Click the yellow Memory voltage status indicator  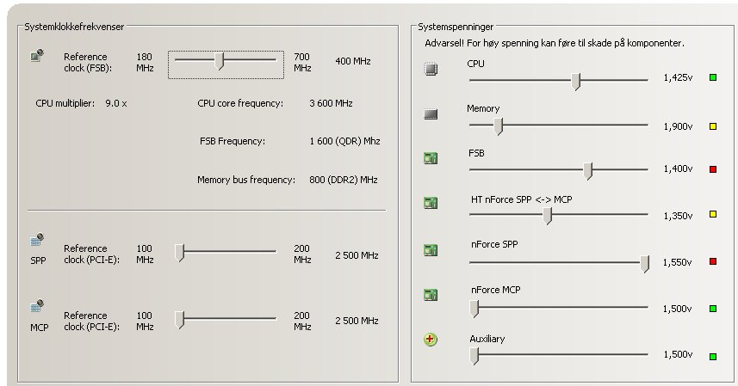click(713, 126)
